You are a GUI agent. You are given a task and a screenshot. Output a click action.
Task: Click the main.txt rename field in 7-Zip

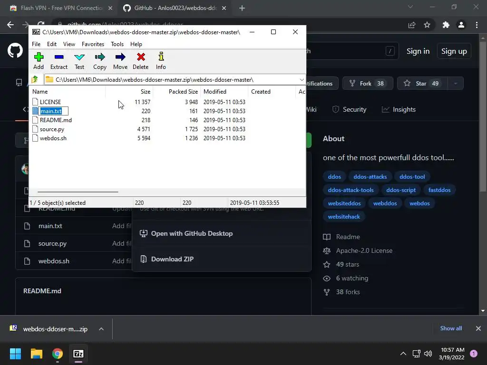click(x=53, y=111)
